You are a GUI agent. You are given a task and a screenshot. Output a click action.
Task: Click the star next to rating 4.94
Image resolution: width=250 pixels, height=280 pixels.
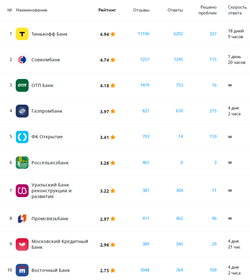[x=113, y=34]
